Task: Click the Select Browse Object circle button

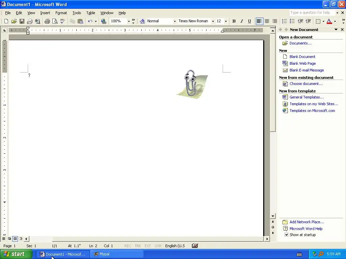Action: [273, 227]
